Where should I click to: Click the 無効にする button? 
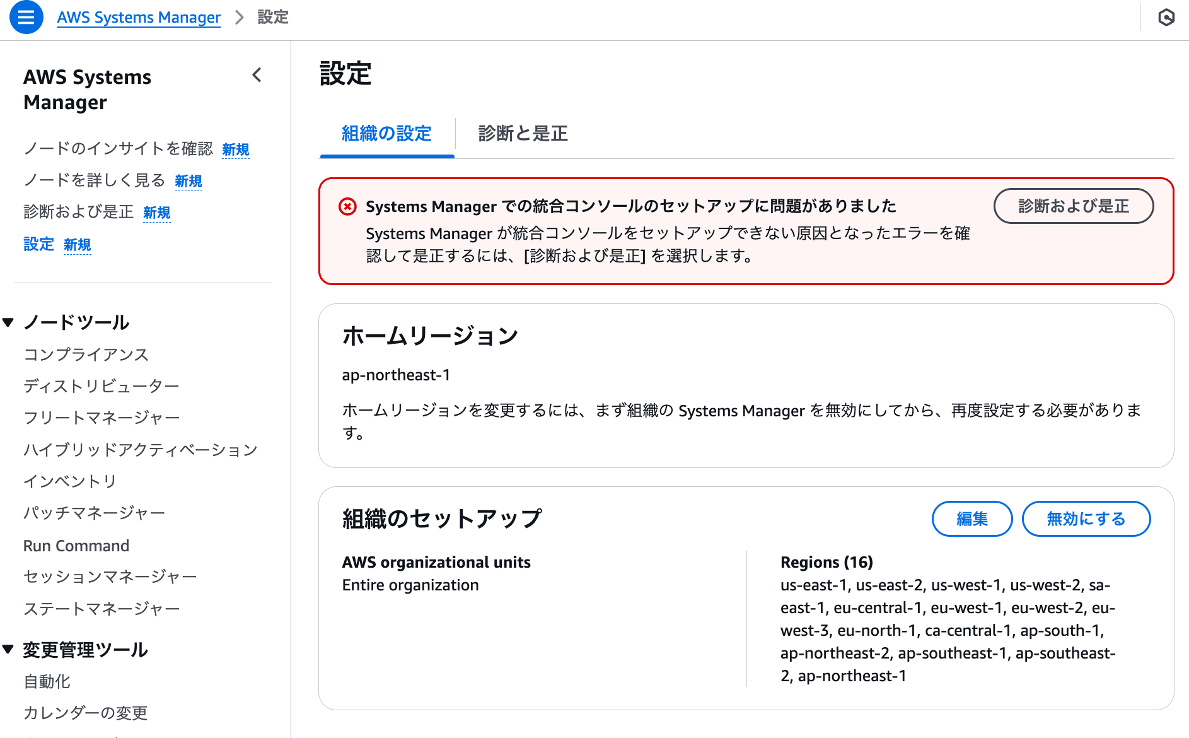1086,518
